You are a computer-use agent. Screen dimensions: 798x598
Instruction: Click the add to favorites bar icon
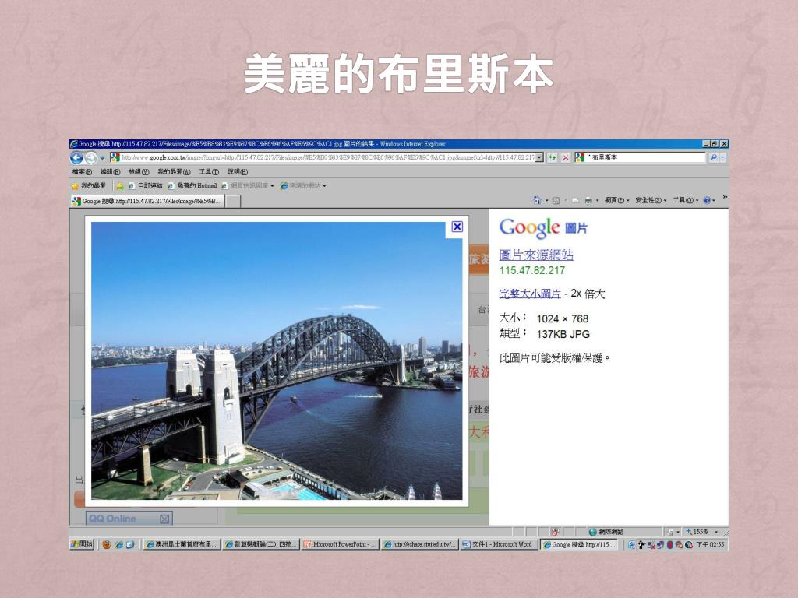(119, 185)
